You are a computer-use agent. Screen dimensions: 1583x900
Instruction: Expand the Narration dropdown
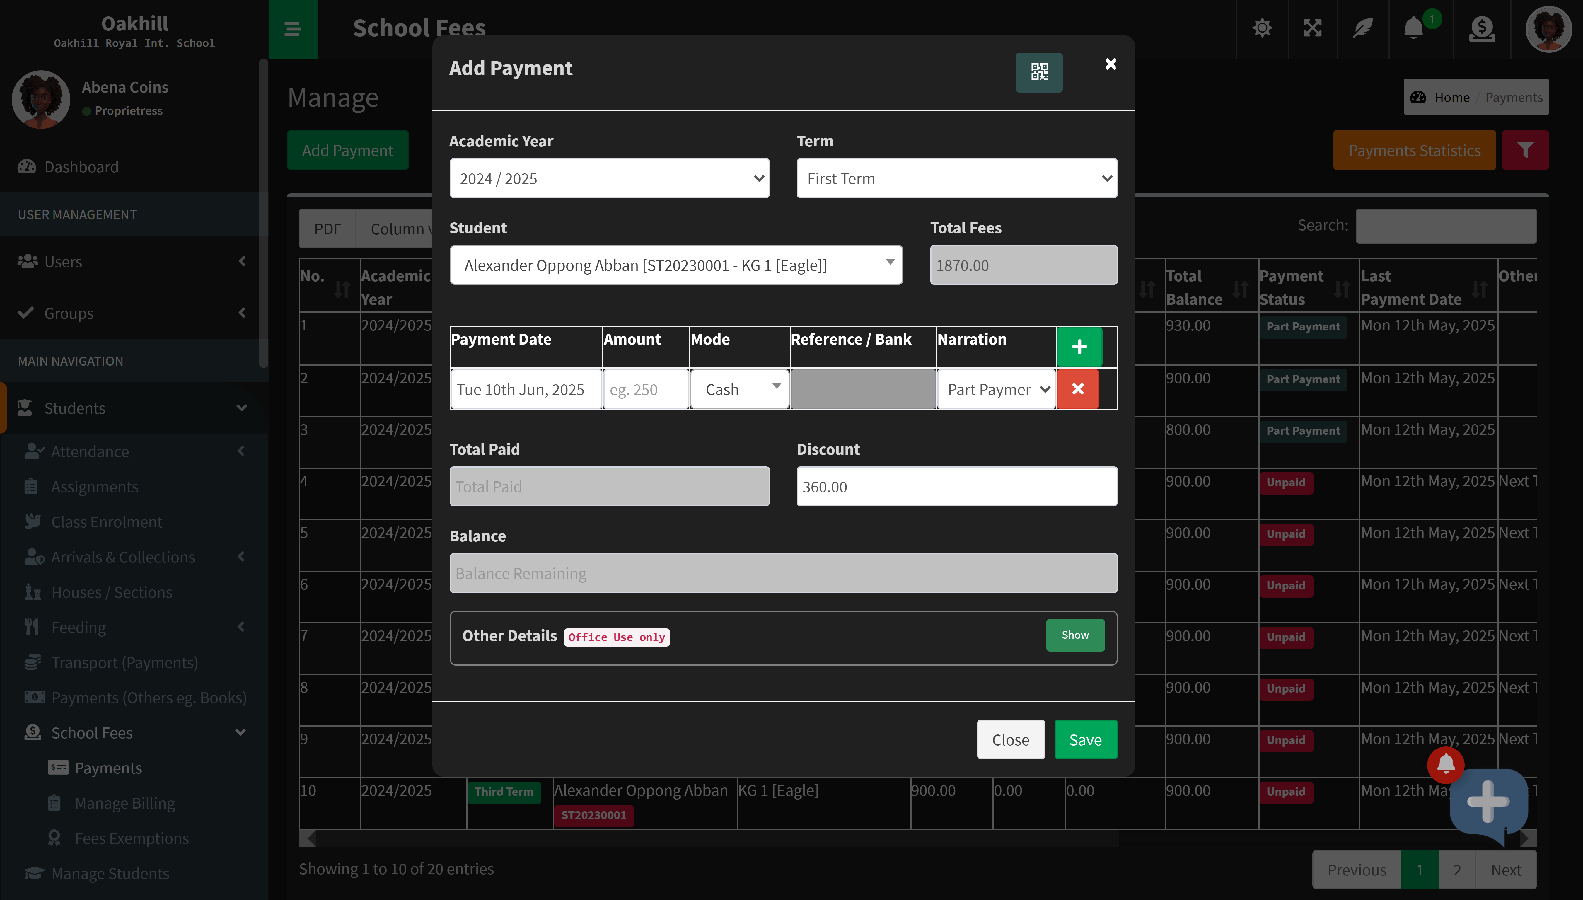[x=997, y=389]
